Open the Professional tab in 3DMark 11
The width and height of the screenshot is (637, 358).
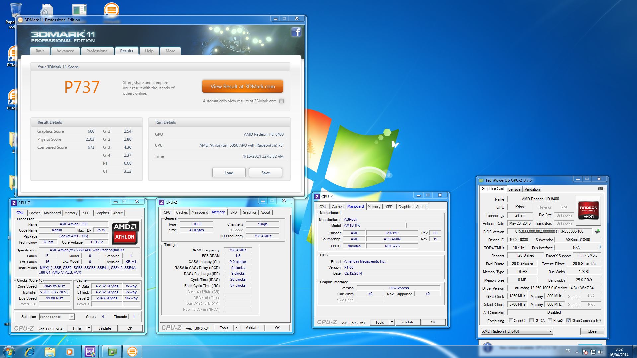pyautogui.click(x=97, y=51)
